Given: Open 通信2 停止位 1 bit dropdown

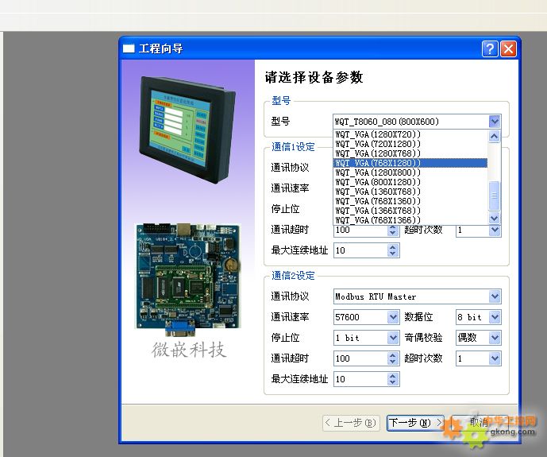Looking at the screenshot, I should point(393,338).
